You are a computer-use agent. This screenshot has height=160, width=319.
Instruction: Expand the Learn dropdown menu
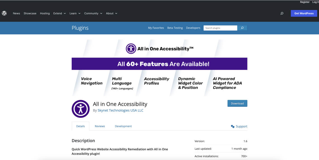click(x=75, y=13)
